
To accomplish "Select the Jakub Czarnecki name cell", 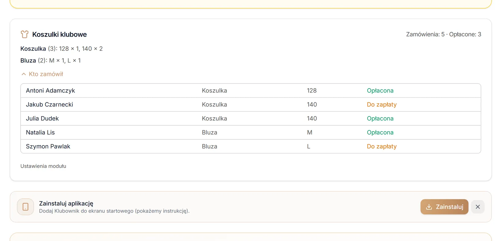I will (50, 105).
